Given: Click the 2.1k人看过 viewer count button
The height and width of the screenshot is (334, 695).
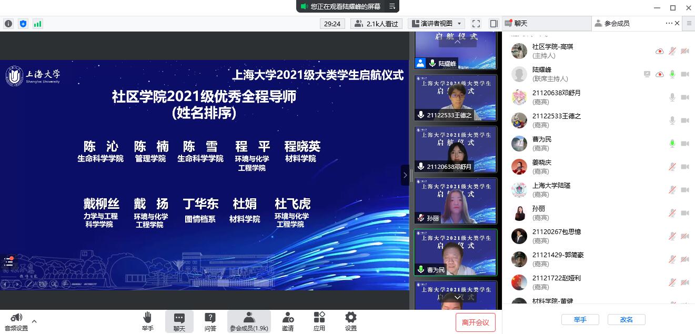Looking at the screenshot, I should 377,24.
